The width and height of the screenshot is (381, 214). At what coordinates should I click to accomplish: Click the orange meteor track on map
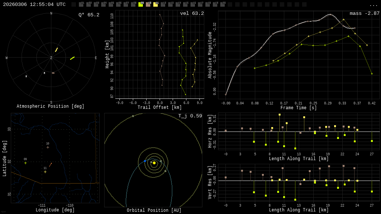pyautogui.click(x=51, y=165)
